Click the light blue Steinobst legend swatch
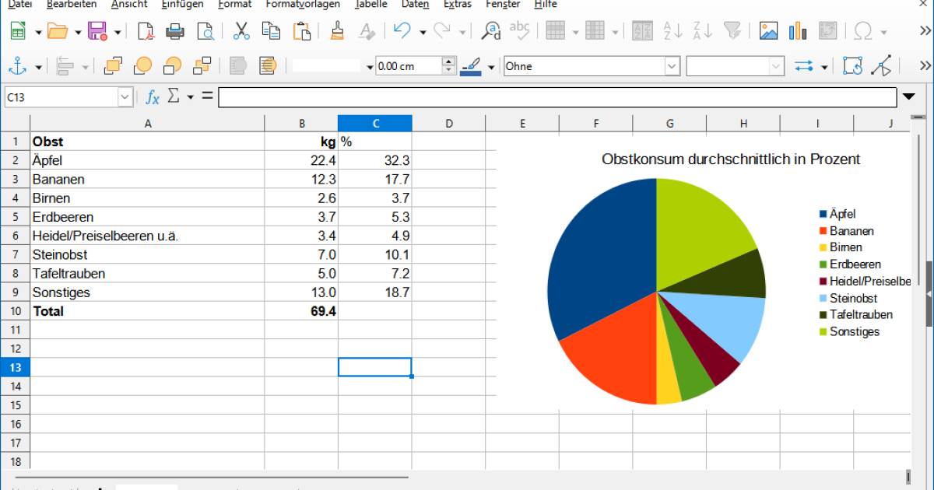Viewport: 934px width, 490px height. pyautogui.click(x=823, y=298)
